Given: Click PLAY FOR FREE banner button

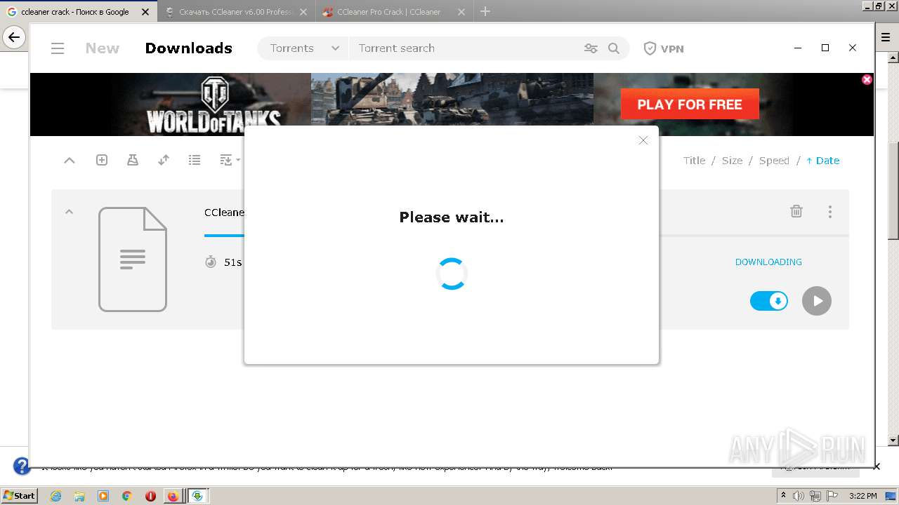Looking at the screenshot, I should (x=690, y=105).
